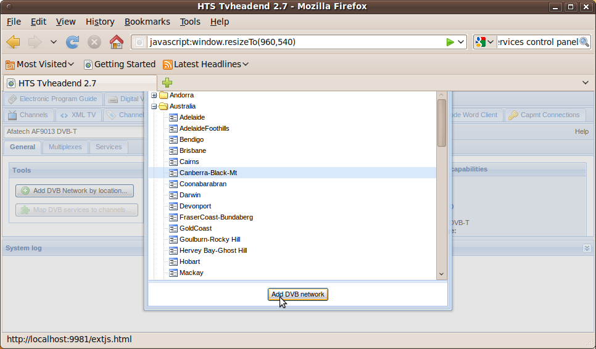
Task: Open the address bar history dropdown
Action: [461, 42]
